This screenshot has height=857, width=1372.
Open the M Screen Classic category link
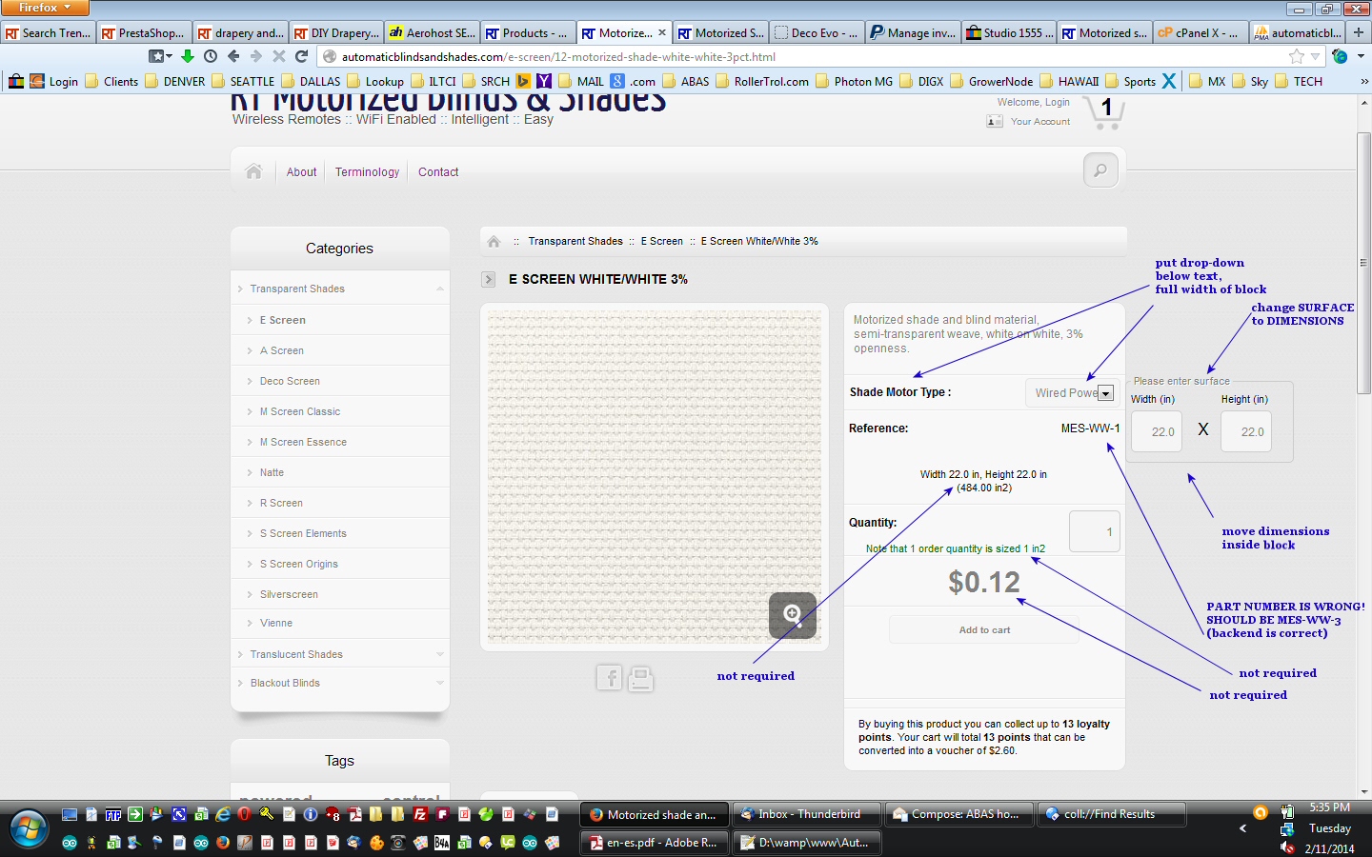299,411
